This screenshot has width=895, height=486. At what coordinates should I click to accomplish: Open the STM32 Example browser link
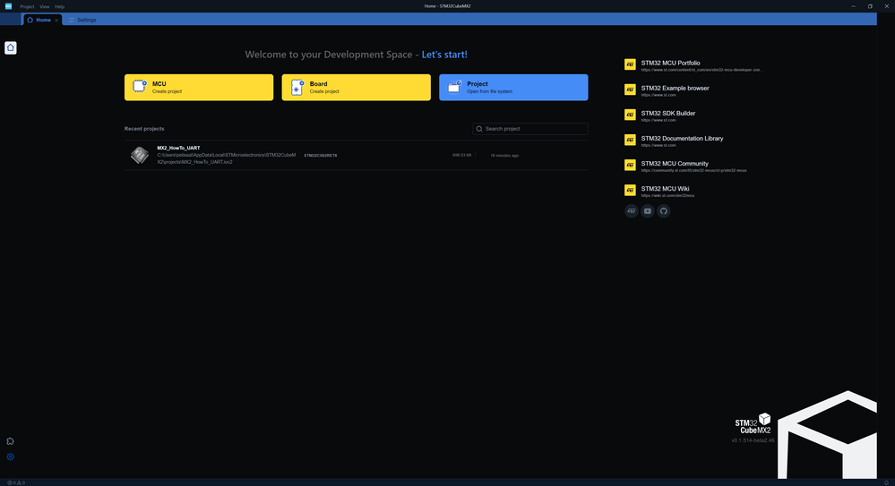click(675, 88)
